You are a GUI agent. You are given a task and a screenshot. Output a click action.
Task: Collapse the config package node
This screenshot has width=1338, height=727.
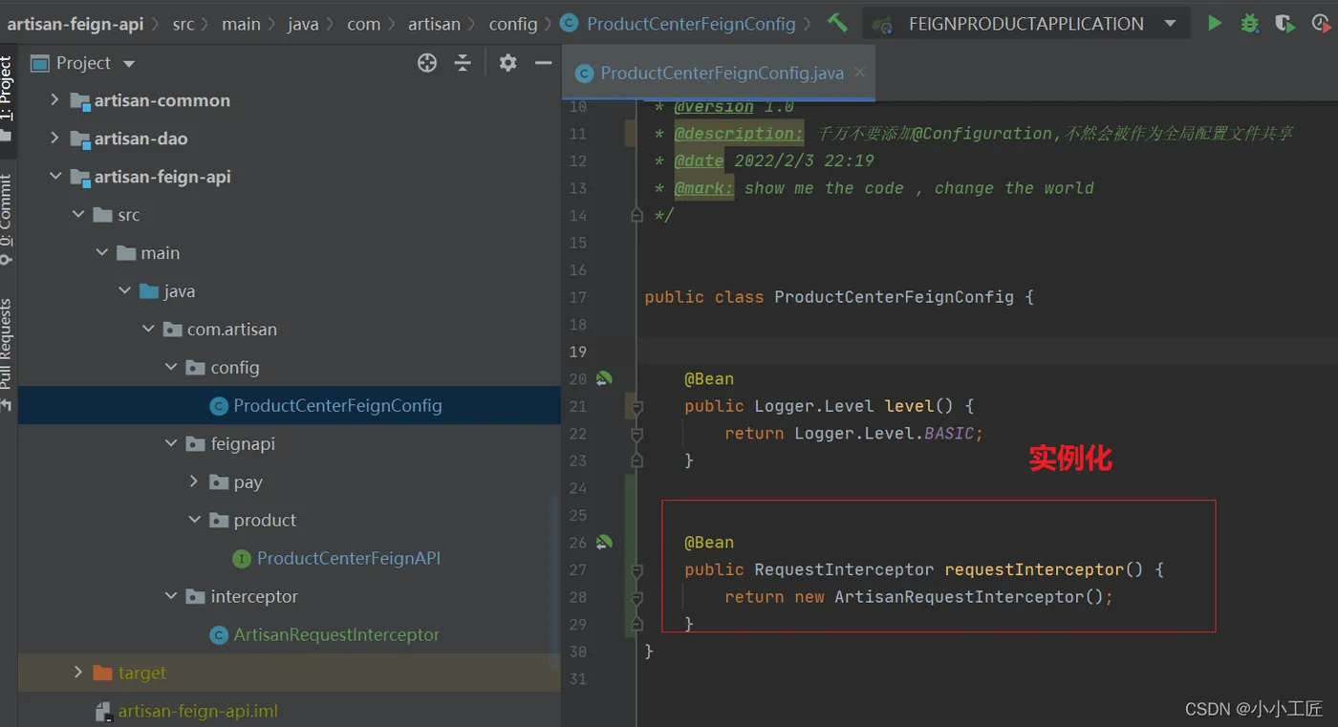tap(171, 368)
